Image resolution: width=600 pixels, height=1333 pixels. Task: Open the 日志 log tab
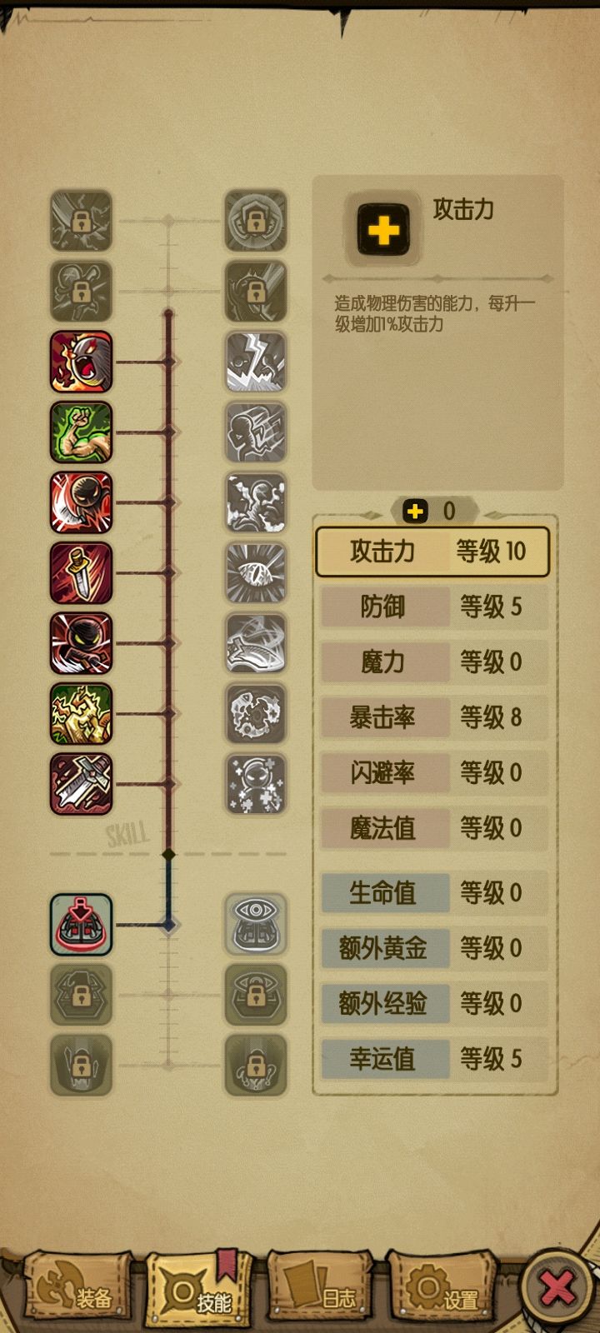[319, 1290]
